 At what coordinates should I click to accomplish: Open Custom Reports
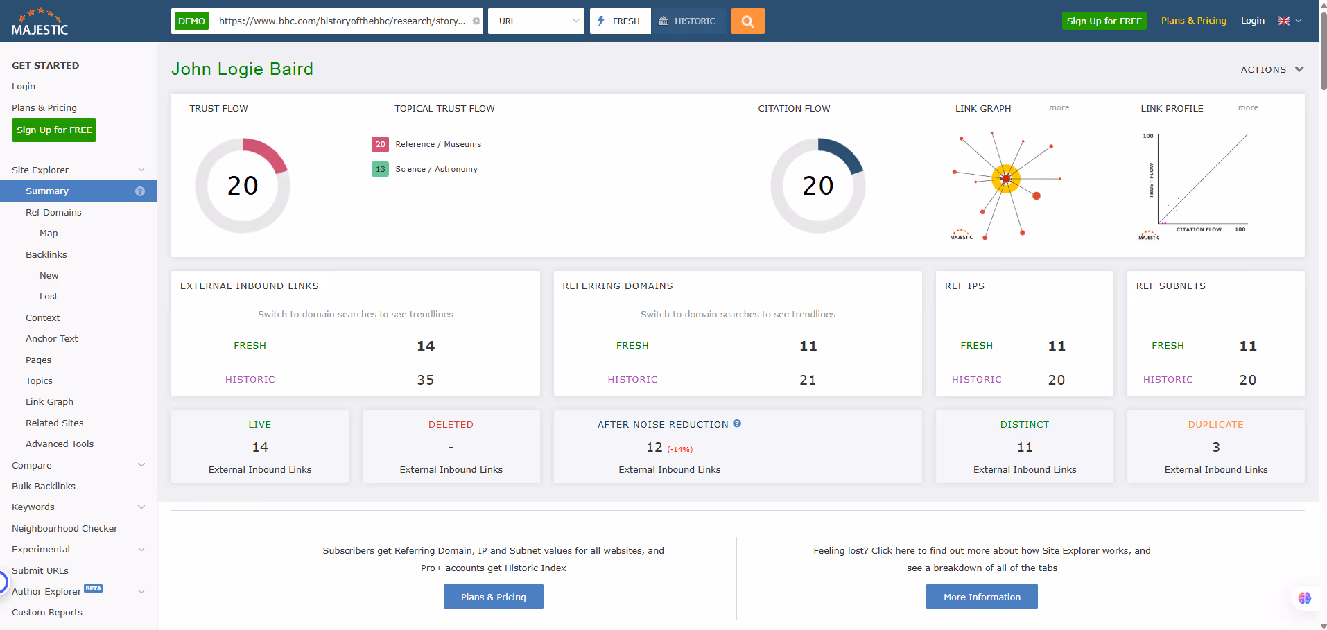[47, 612]
